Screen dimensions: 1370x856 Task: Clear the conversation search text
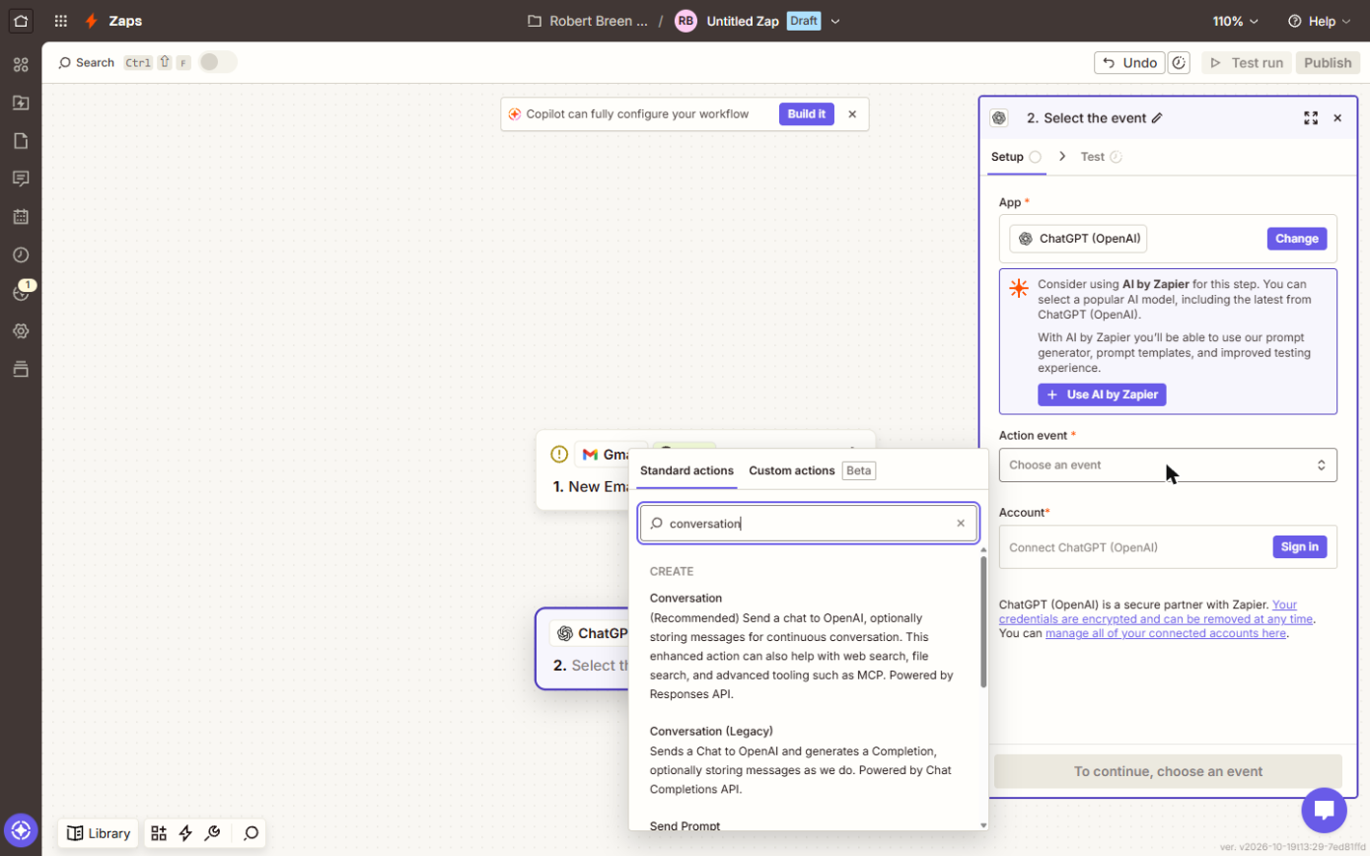961,524
